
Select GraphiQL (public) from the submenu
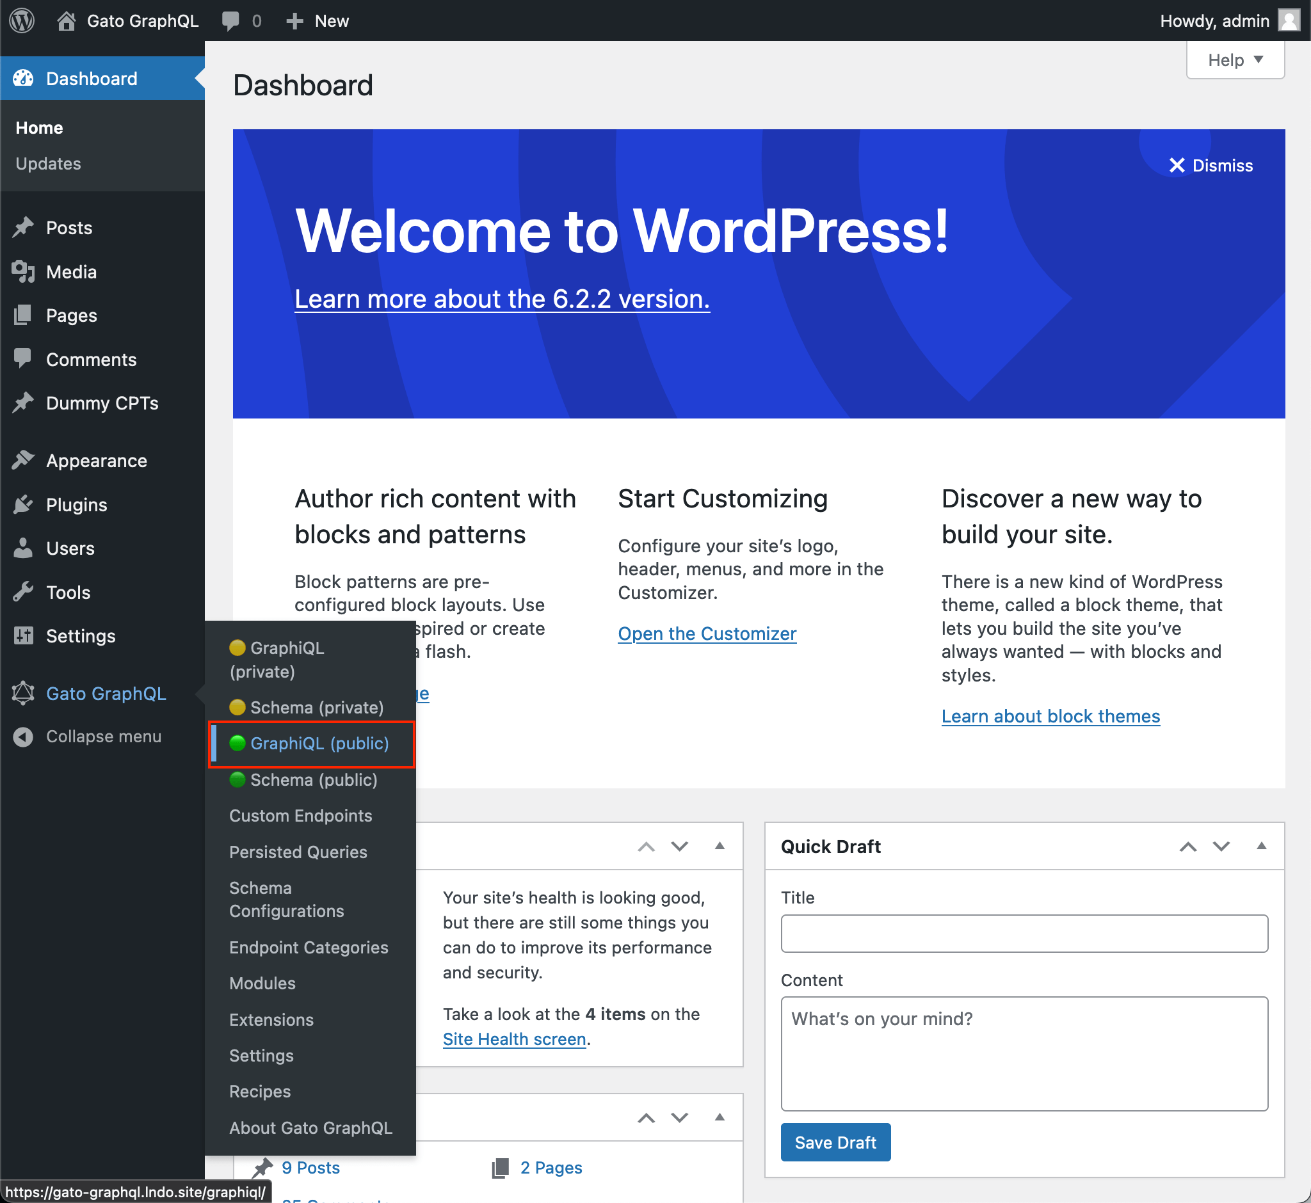320,743
